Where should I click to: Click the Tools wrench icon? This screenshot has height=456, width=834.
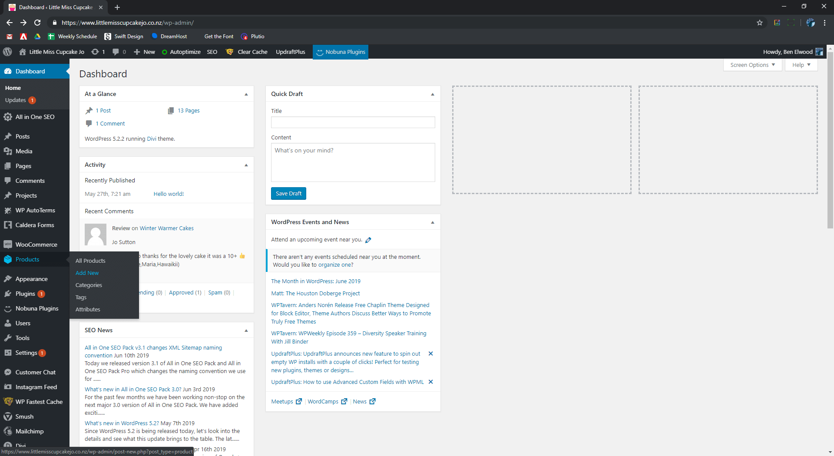[8, 338]
